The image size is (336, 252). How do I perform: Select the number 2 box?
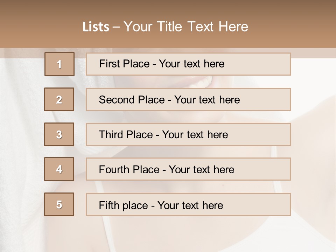click(59, 99)
